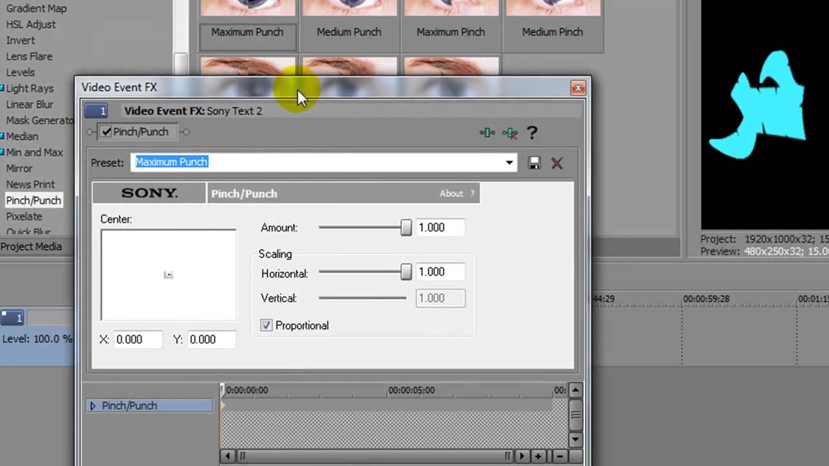This screenshot has width=829, height=466.
Task: Delete the preset with the X icon
Action: pyautogui.click(x=557, y=163)
